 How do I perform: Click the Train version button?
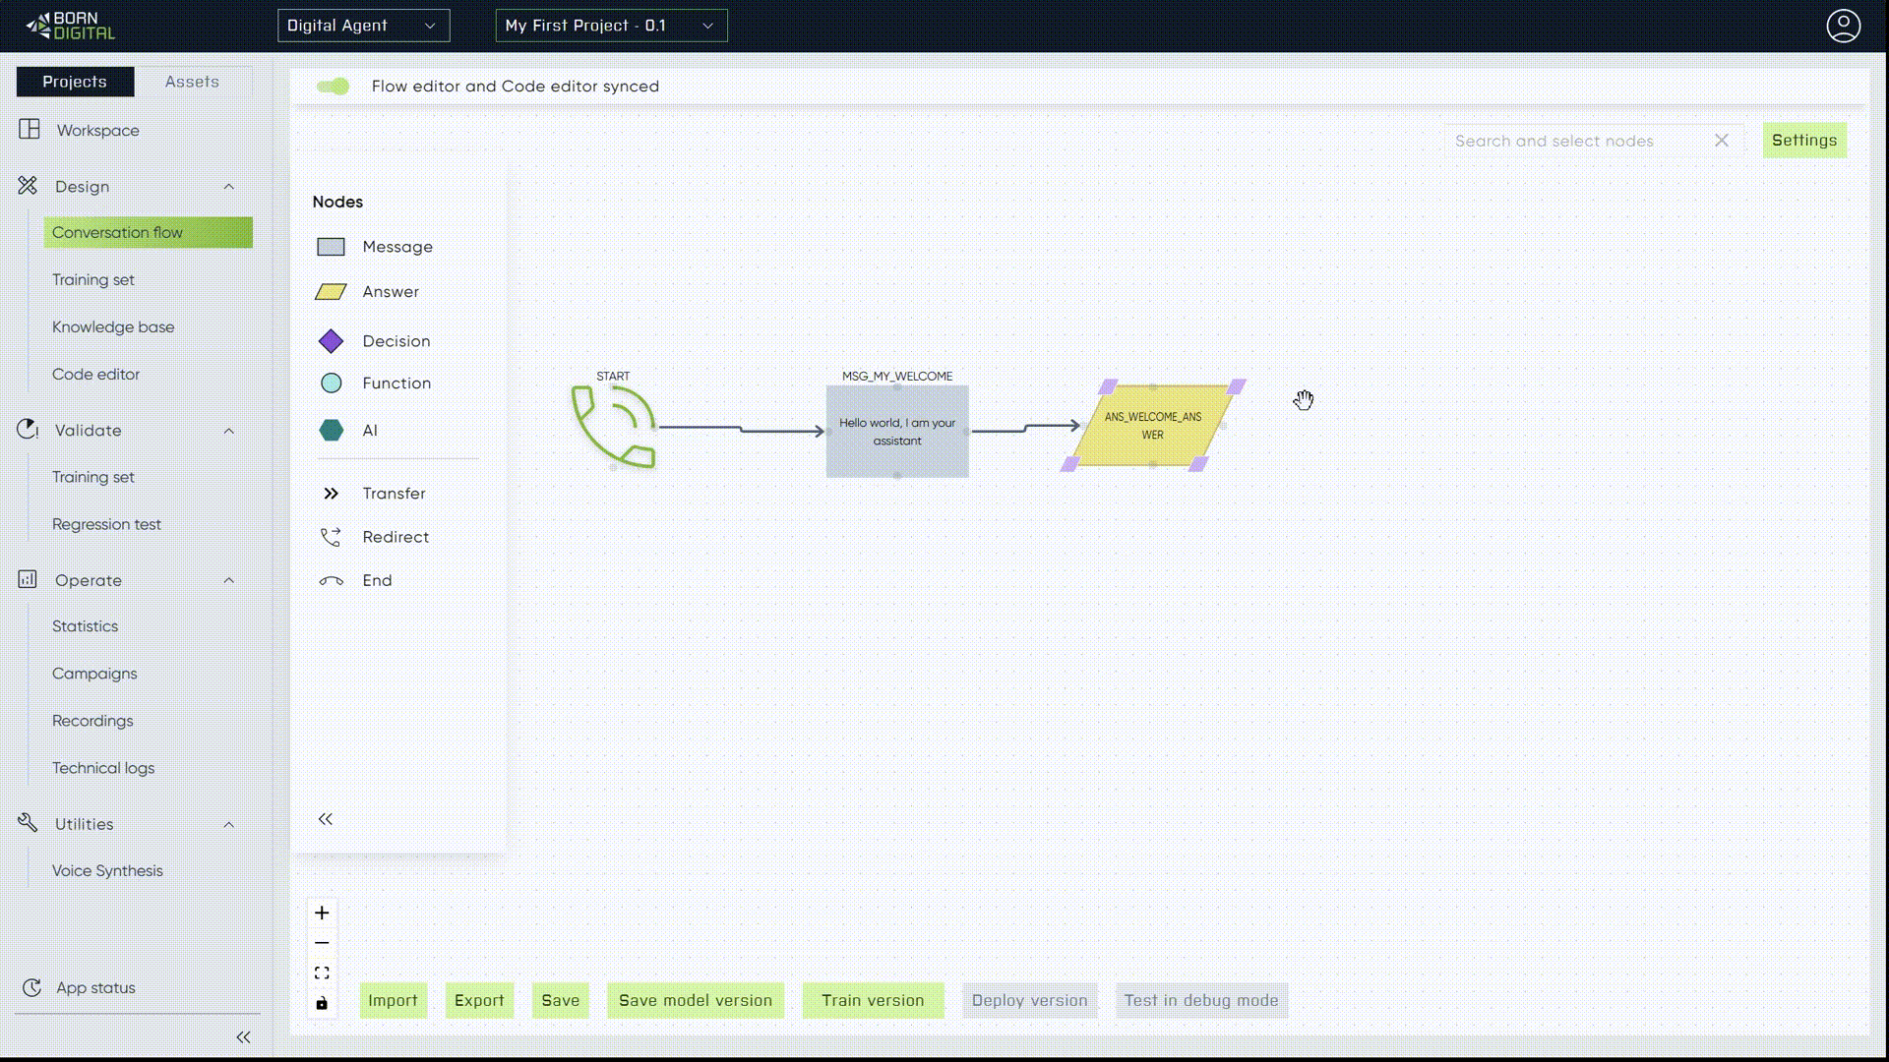(872, 1000)
